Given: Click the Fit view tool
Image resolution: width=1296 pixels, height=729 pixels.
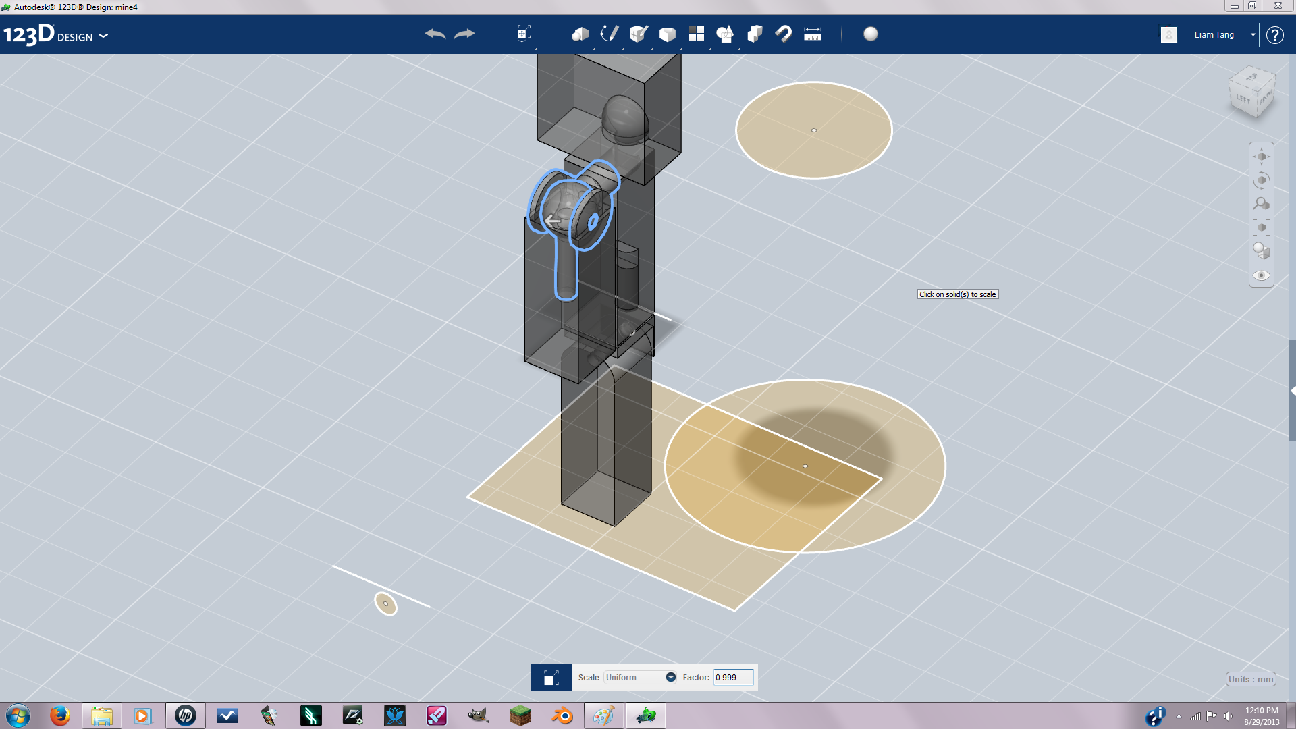Looking at the screenshot, I should [1262, 227].
